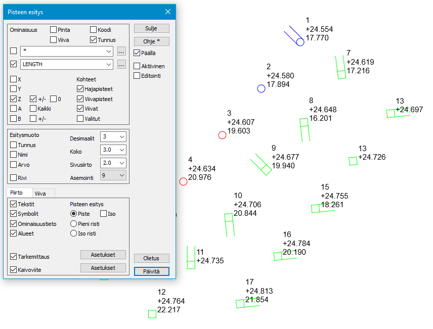Select the Pieni risti radio button
The height and width of the screenshot is (329, 433).
(x=74, y=223)
